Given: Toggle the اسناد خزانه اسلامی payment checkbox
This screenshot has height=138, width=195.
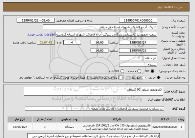Looking at the screenshot, I should pyautogui.click(x=120, y=77).
